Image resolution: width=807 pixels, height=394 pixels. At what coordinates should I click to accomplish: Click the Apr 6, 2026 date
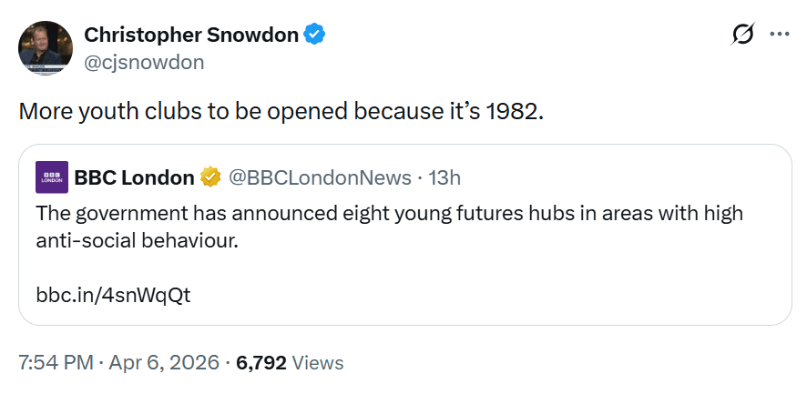tap(165, 362)
